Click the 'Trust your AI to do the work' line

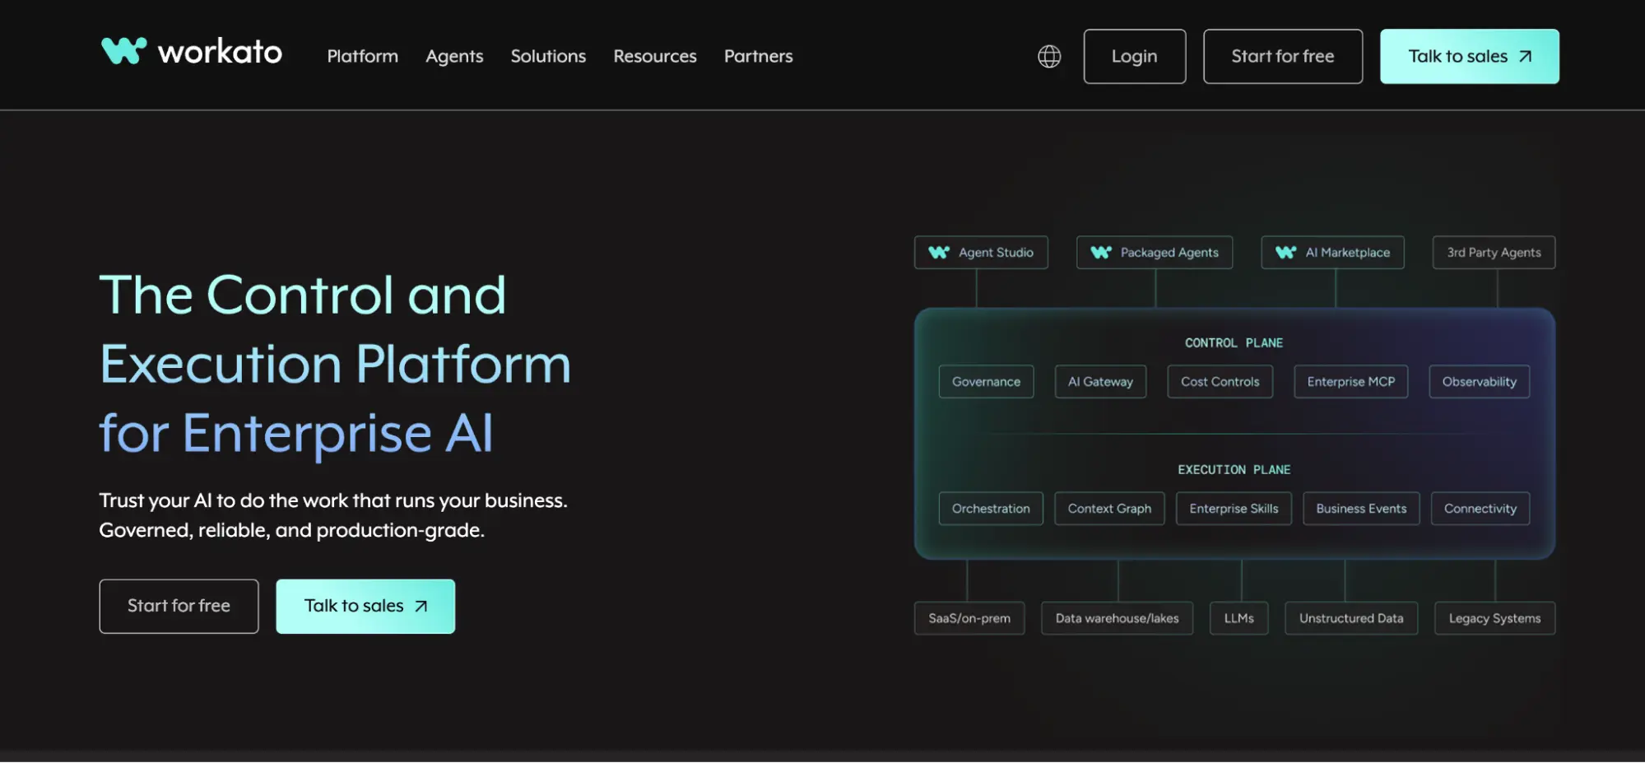point(333,500)
